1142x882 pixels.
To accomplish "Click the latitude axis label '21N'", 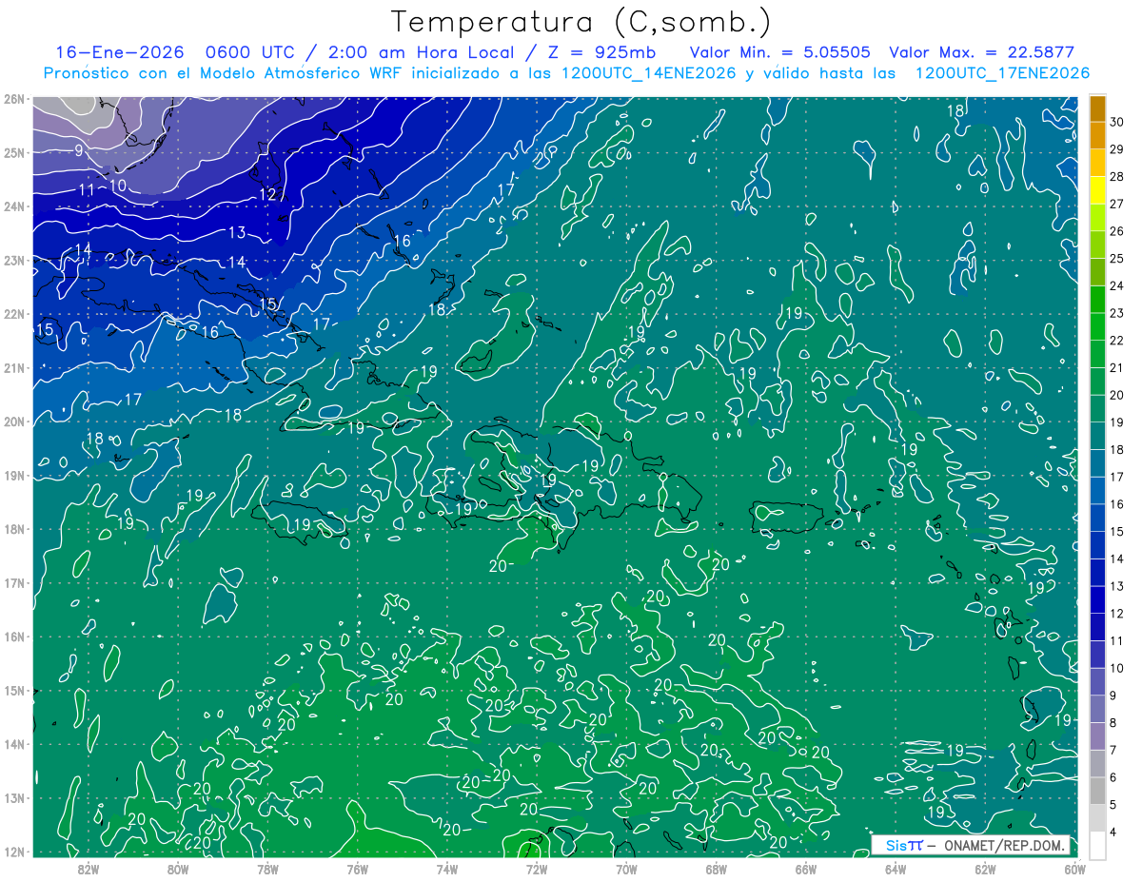I will coord(14,367).
